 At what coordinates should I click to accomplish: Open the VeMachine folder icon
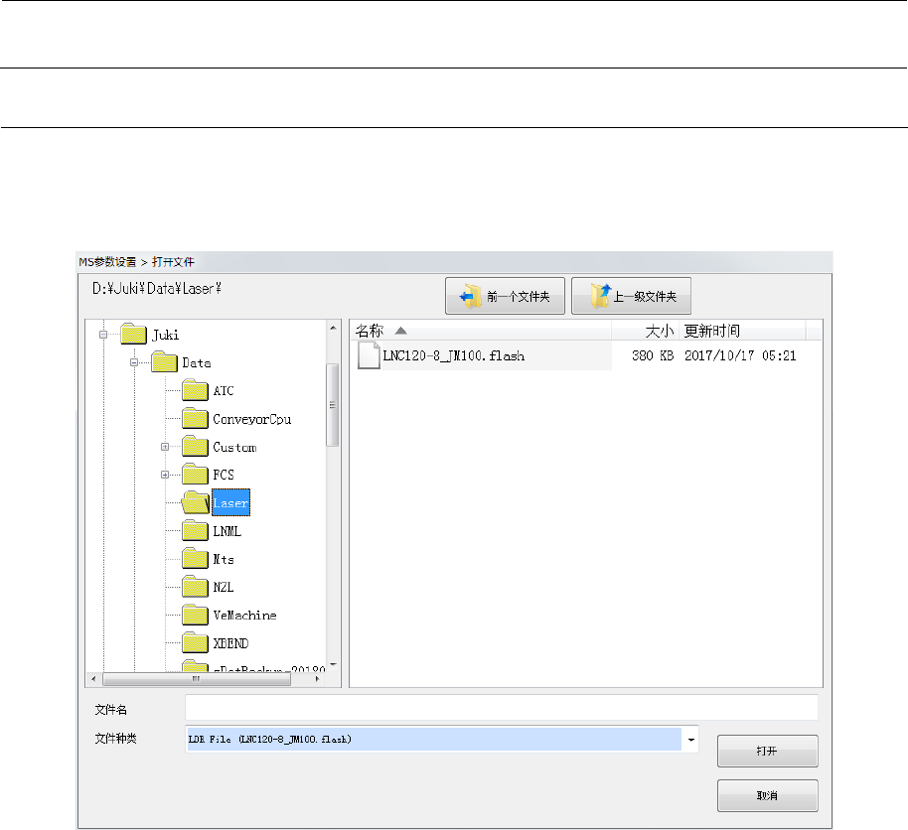pos(195,615)
